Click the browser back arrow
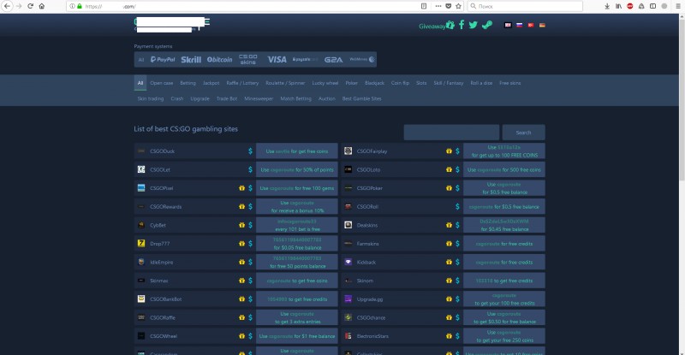Image resolution: width=685 pixels, height=355 pixels. pos(7,6)
